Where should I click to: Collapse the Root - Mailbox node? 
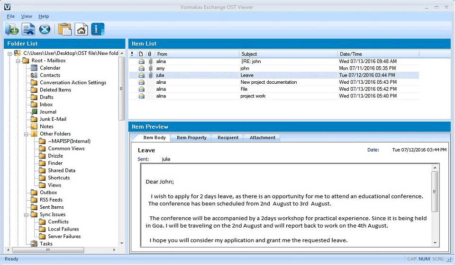18,61
